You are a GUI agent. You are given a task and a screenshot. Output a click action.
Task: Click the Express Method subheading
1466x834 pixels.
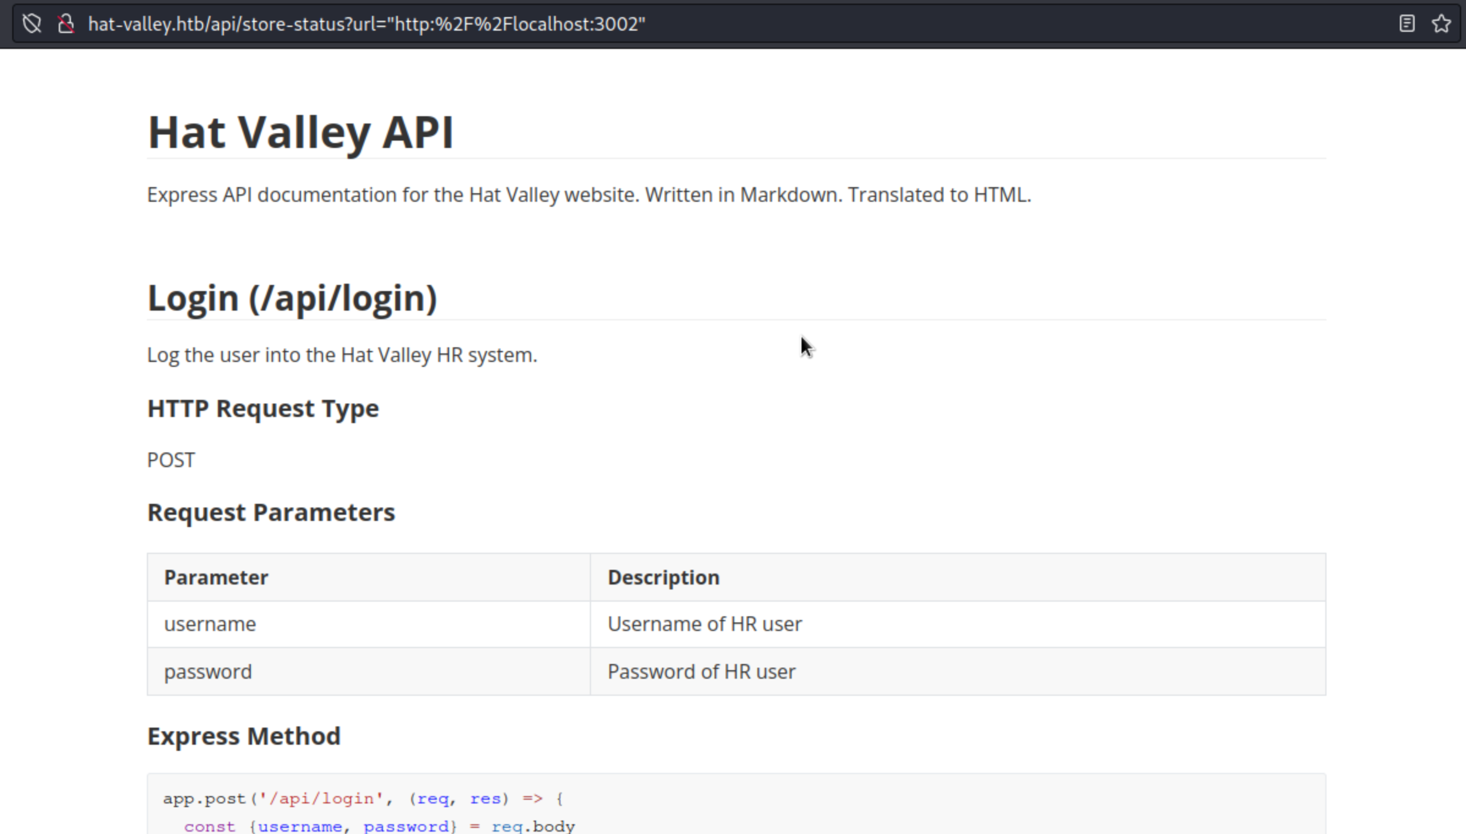pos(244,736)
